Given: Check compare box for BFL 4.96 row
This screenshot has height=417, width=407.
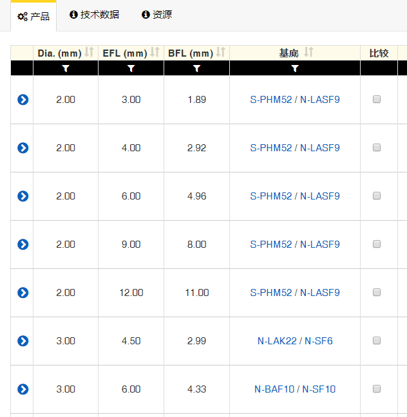Looking at the screenshot, I should tap(377, 196).
